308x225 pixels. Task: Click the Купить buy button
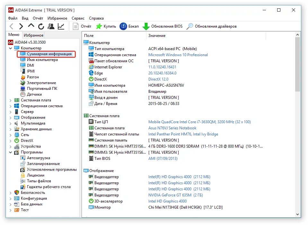106,26
